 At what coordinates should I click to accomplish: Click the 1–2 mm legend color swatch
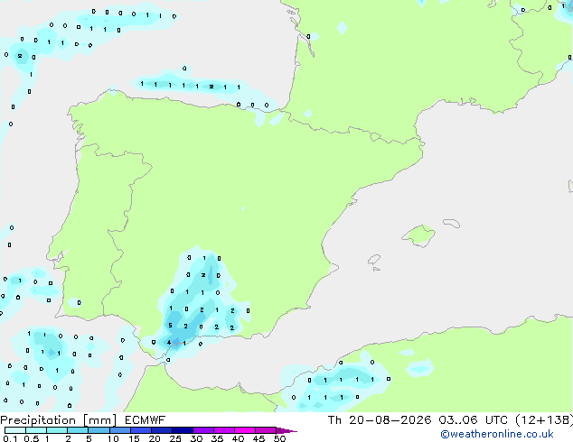coord(57,430)
